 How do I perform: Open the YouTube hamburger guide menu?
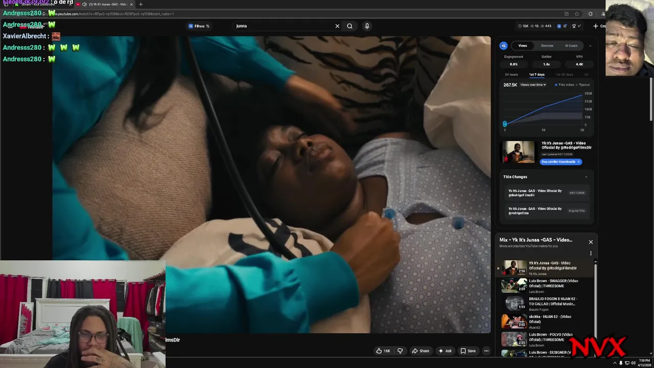click(9, 26)
